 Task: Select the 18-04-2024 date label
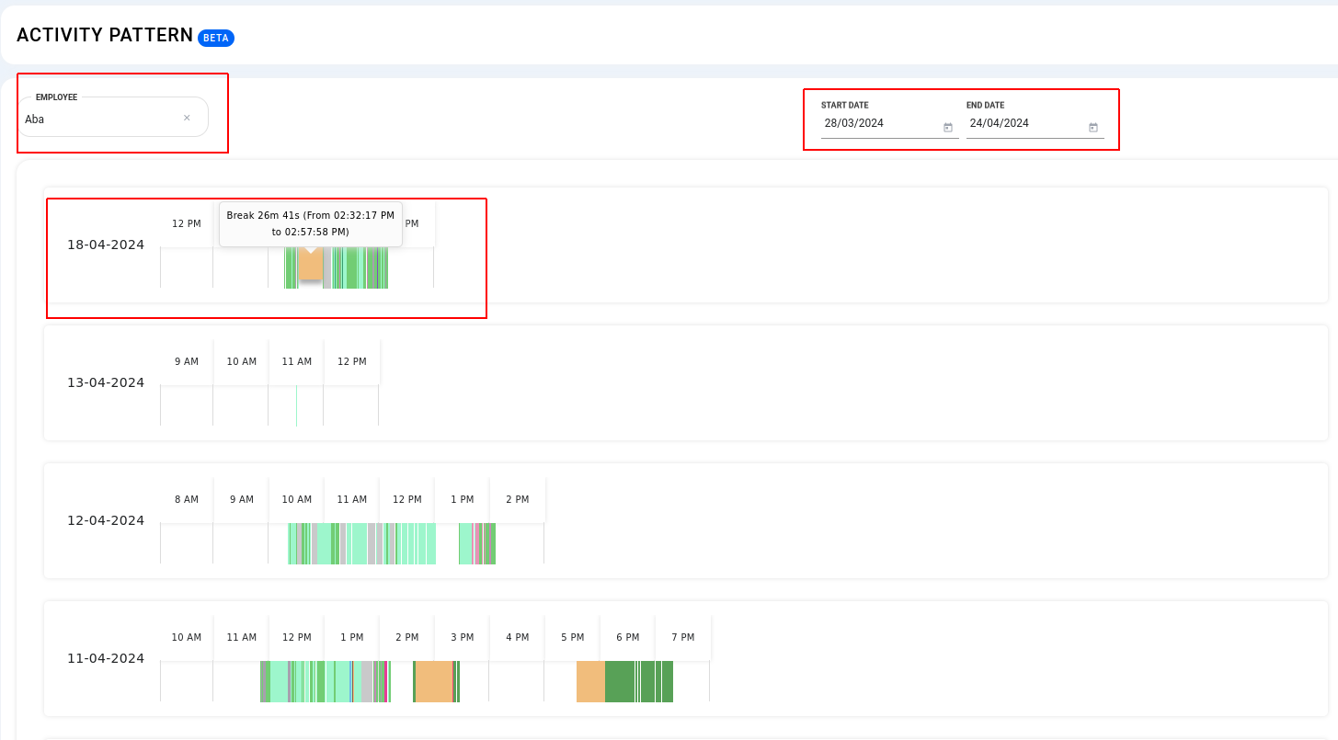pyautogui.click(x=106, y=245)
